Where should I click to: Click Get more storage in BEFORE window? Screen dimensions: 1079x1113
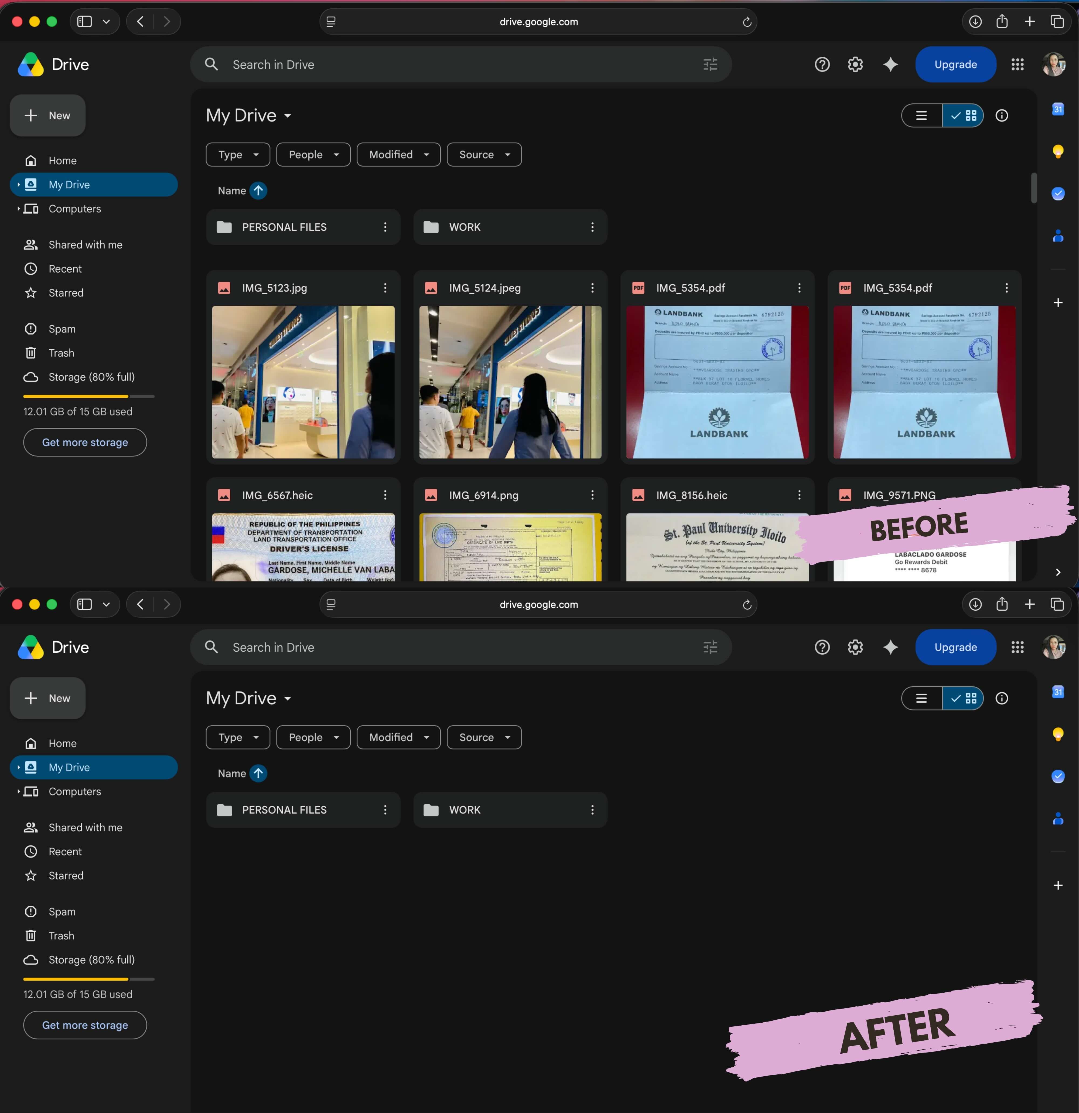tap(85, 442)
